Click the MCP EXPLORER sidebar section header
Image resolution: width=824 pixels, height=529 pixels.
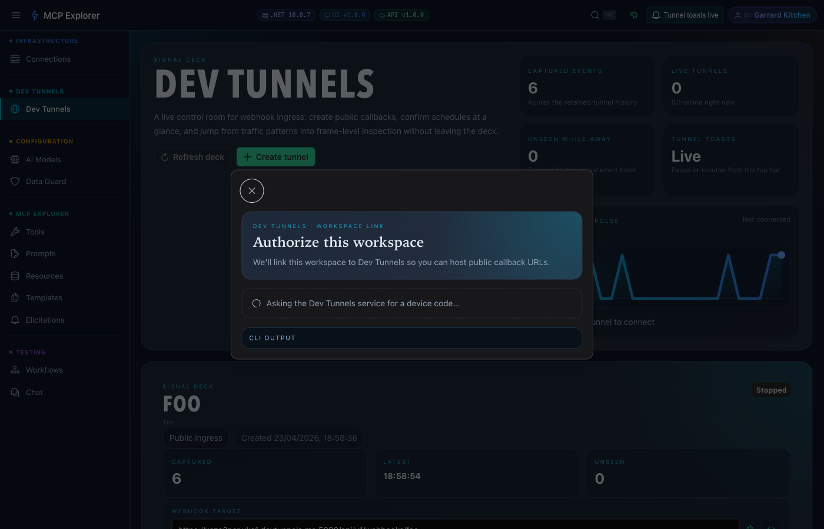click(42, 214)
